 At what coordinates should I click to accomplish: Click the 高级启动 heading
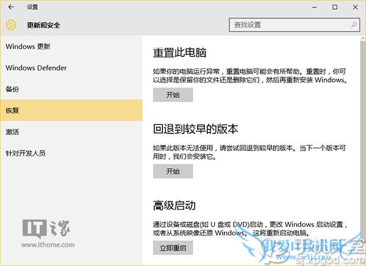click(174, 205)
